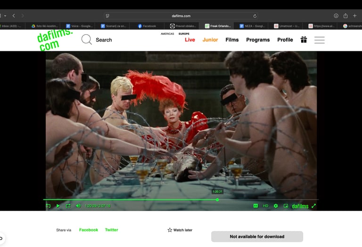Skip forward with forward-skip icon
This screenshot has height=247, width=362.
tap(68, 206)
